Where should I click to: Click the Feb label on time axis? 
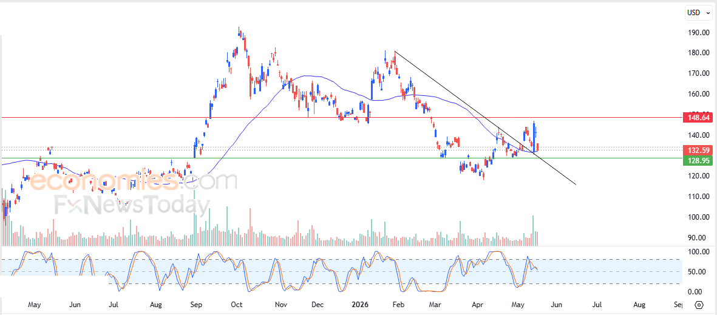399,305
